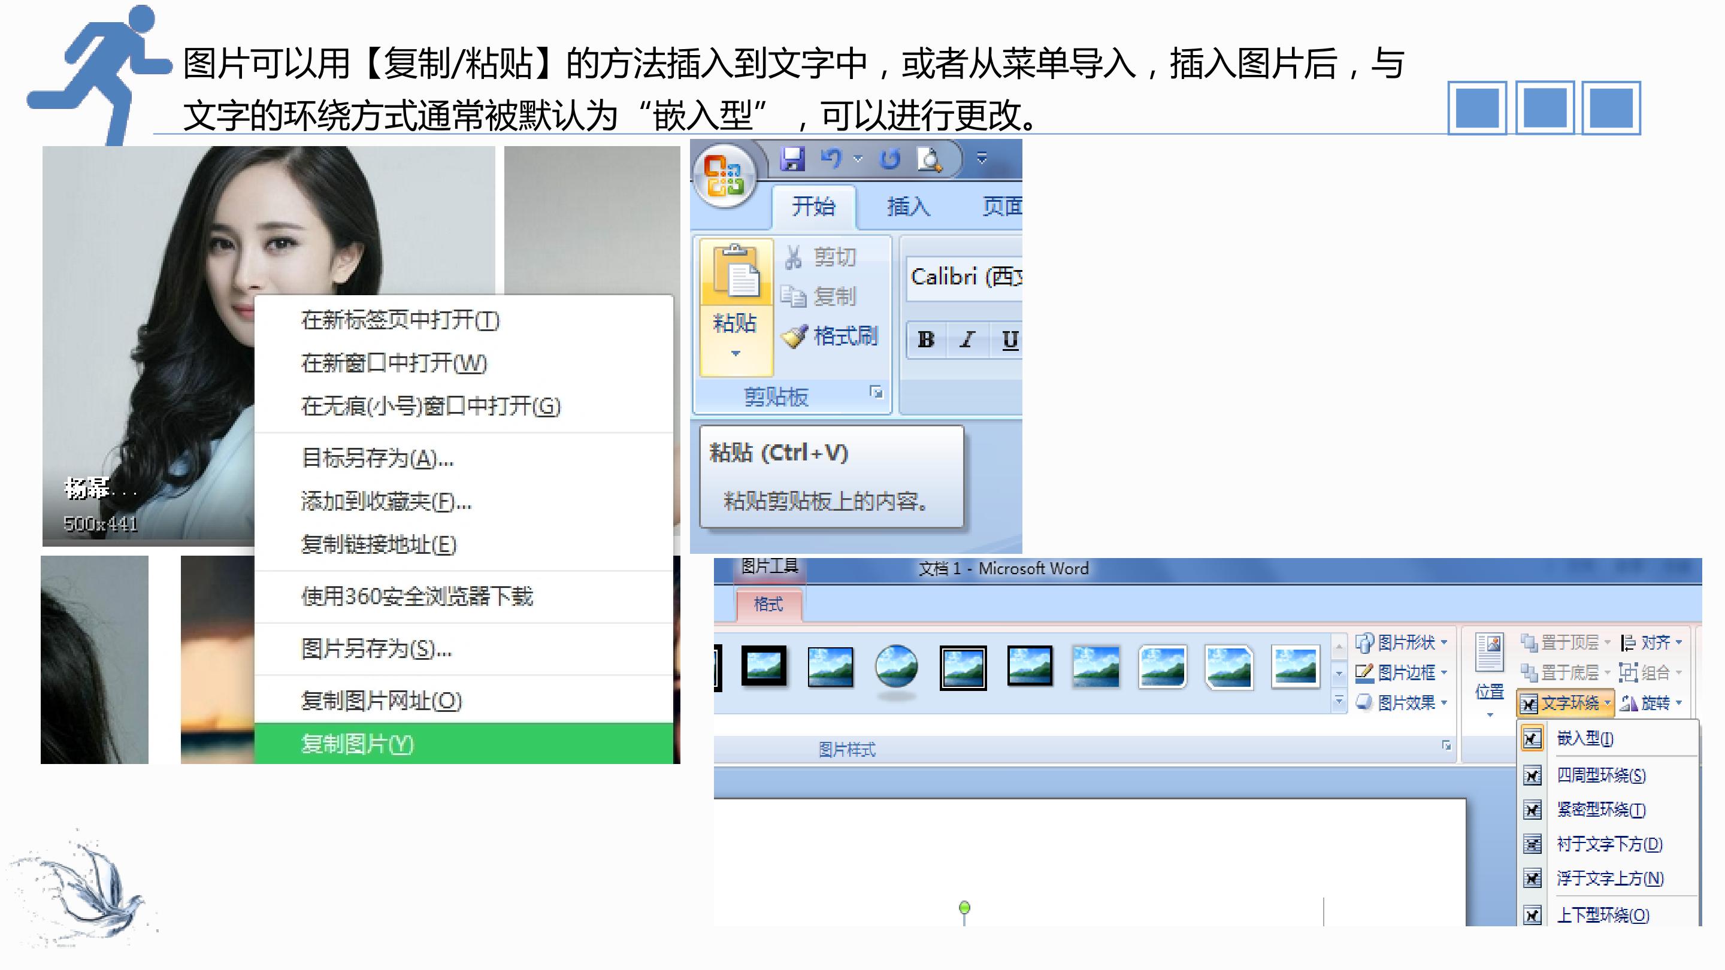Switch to the 开始 ribbon tab

click(813, 206)
